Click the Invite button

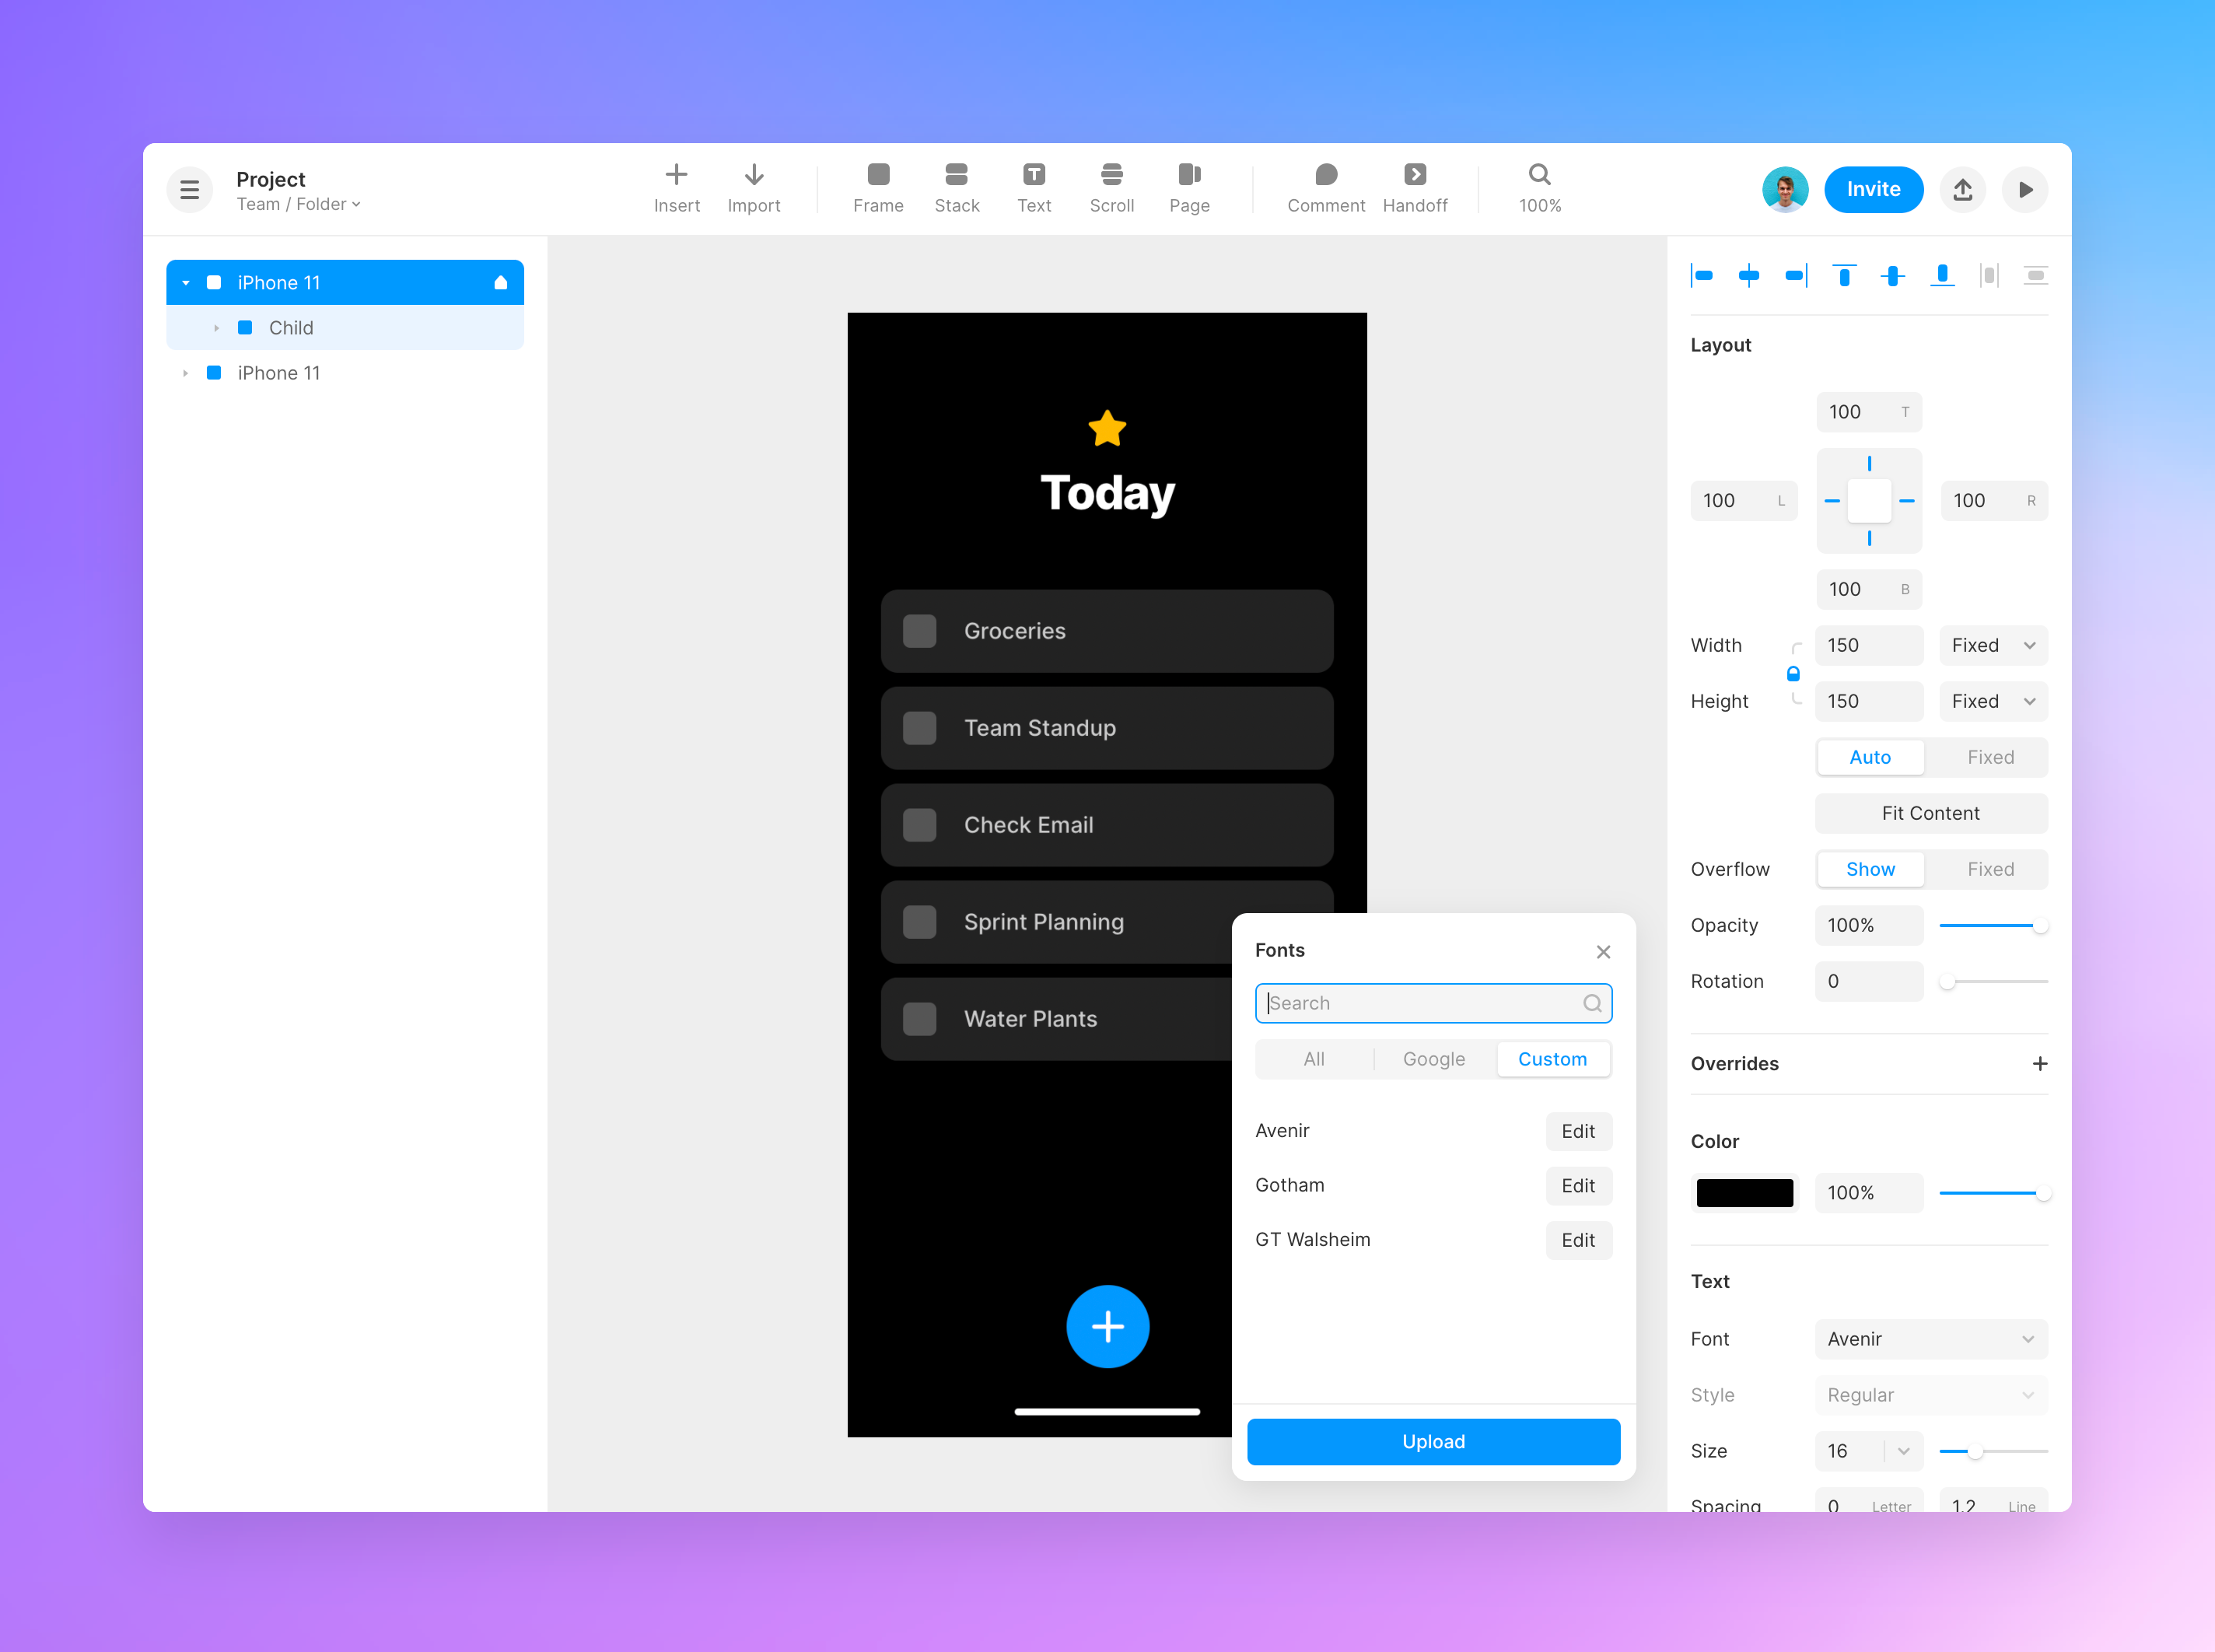tap(1873, 190)
